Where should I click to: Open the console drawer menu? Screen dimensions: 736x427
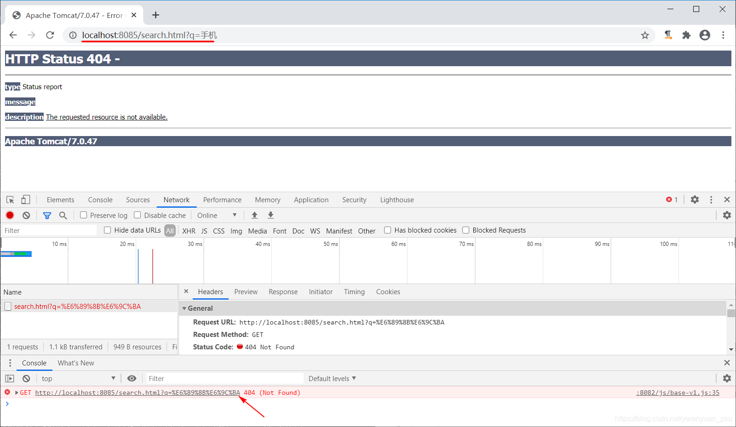10,363
